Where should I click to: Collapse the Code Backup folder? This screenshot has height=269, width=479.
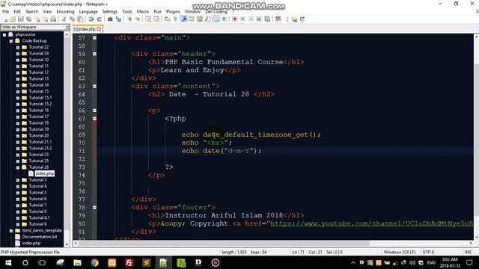(11, 41)
